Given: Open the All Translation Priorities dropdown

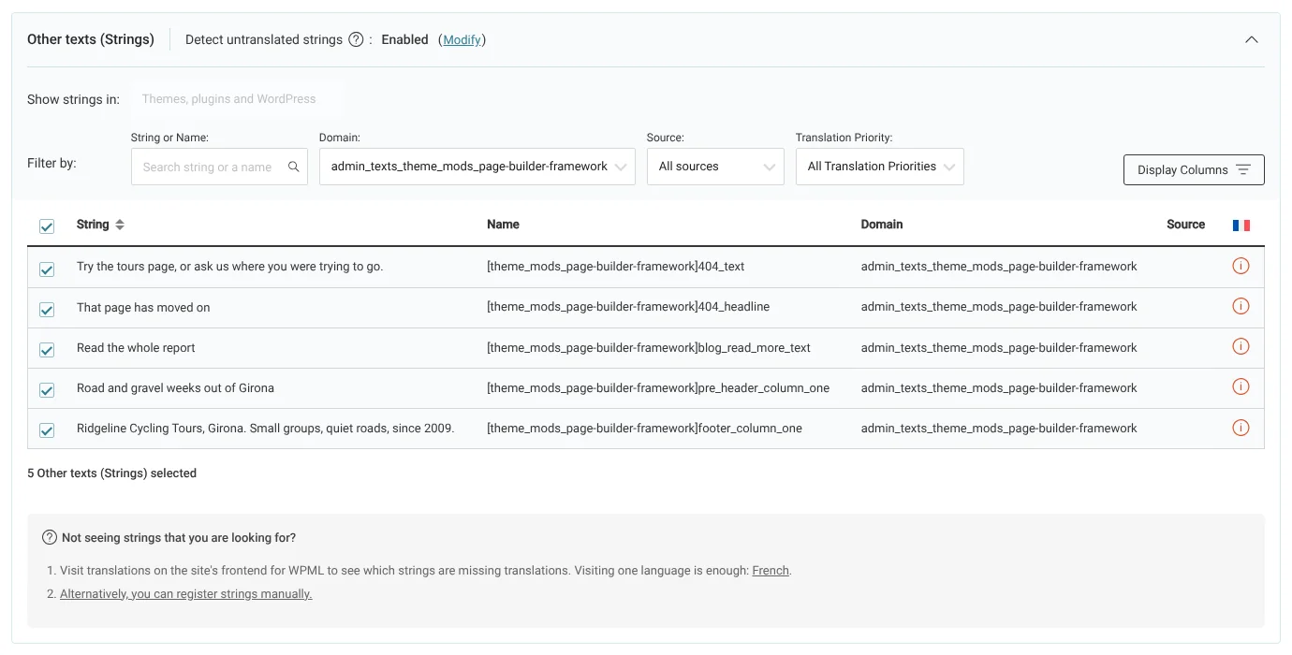Looking at the screenshot, I should (879, 167).
